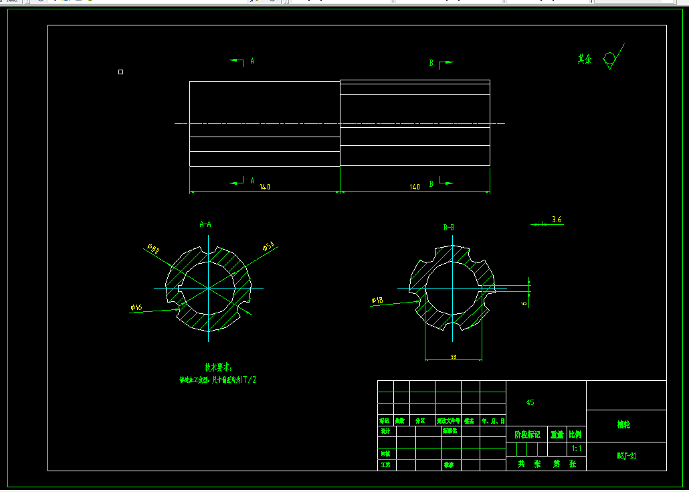The height and width of the screenshot is (492, 689).
Task: Click the 阶段标记 title block cell
Action: point(527,434)
